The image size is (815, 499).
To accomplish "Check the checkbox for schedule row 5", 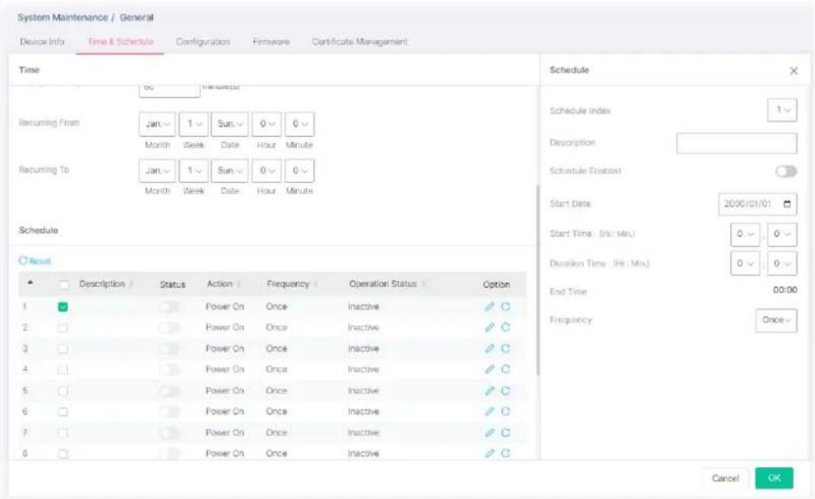I will click(63, 391).
